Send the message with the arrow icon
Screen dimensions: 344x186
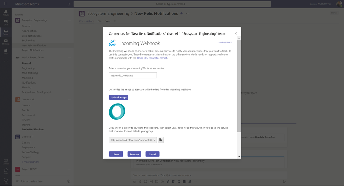[285, 182]
